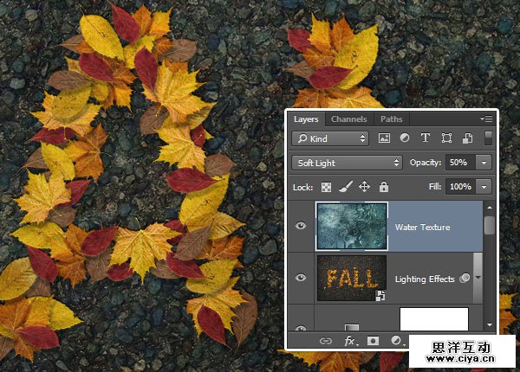Screen dimensions: 520x372
Task: Lock image pixels with brush icon
Action: pos(344,186)
